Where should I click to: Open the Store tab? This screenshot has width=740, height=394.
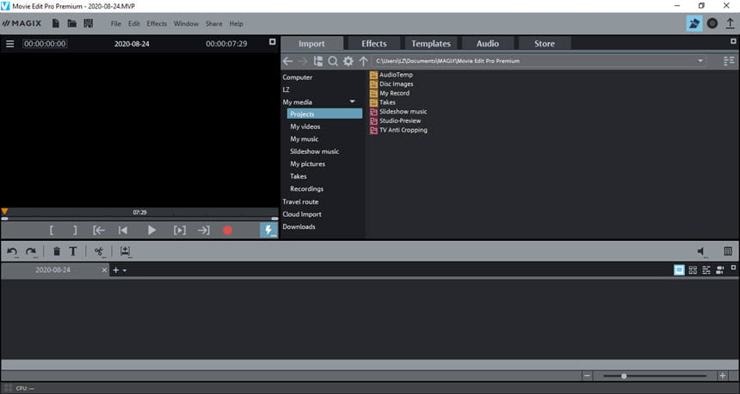click(544, 43)
